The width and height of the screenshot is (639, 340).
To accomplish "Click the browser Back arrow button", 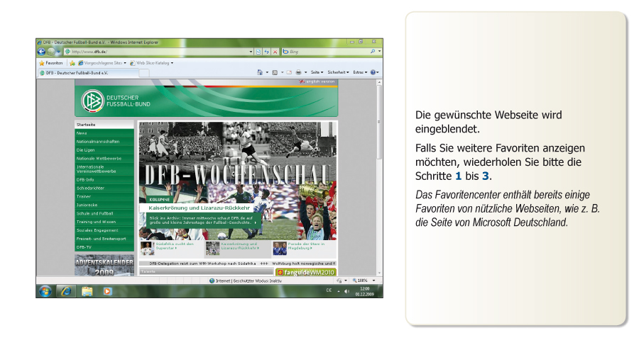I will [x=42, y=52].
